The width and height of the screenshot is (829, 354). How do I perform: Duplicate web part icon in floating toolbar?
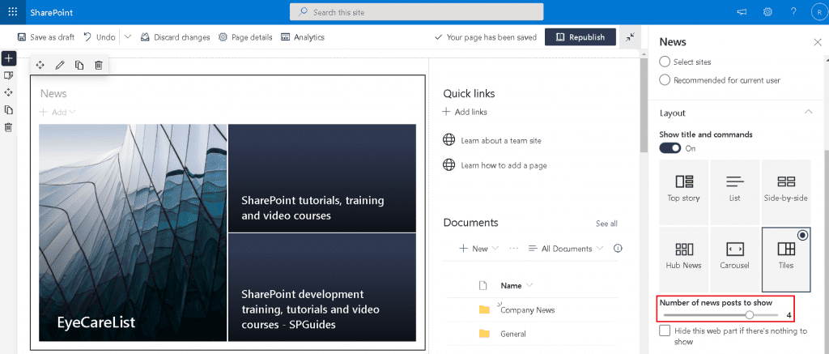point(79,65)
